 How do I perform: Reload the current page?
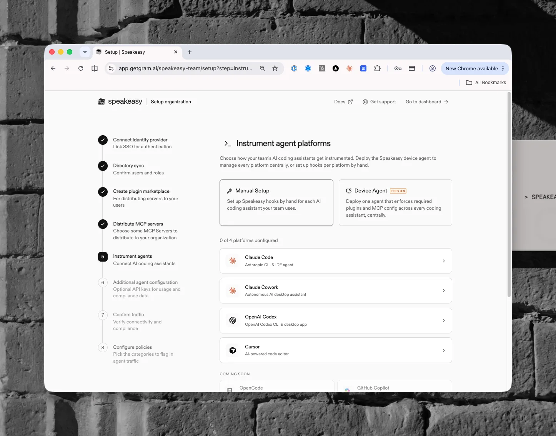click(x=81, y=68)
